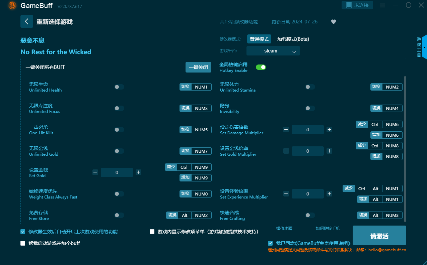427x265 pixels.
Task: Click the 一键关闭 button
Action: click(x=198, y=67)
